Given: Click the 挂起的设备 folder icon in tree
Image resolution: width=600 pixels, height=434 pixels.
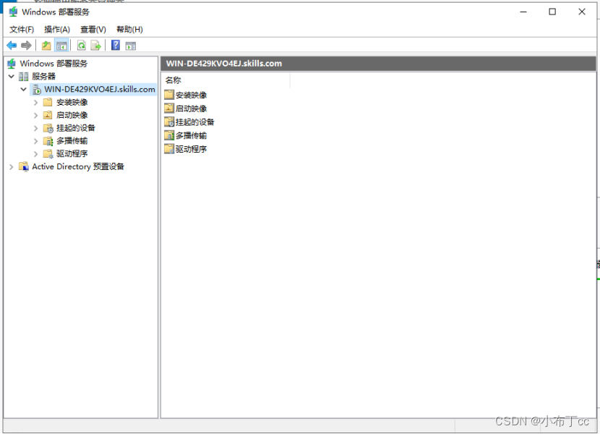Looking at the screenshot, I should point(48,128).
